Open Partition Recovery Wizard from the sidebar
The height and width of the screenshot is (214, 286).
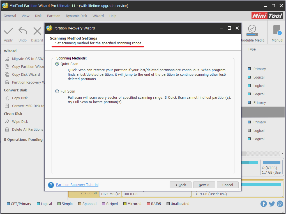pos(24,82)
